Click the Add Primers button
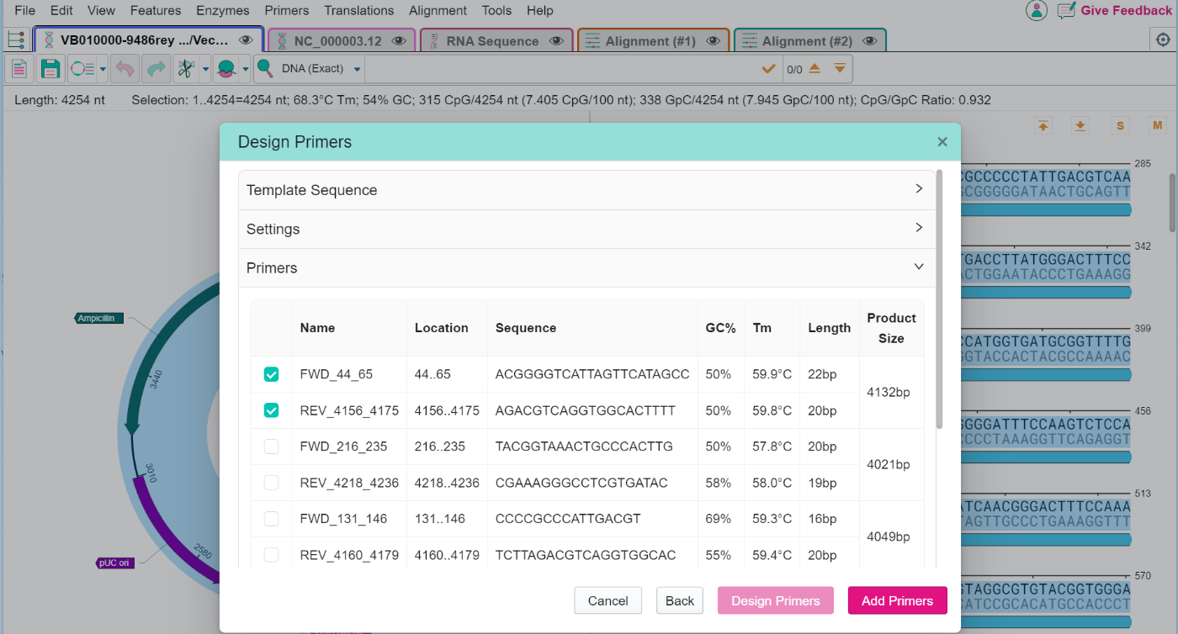This screenshot has width=1178, height=634. point(897,600)
